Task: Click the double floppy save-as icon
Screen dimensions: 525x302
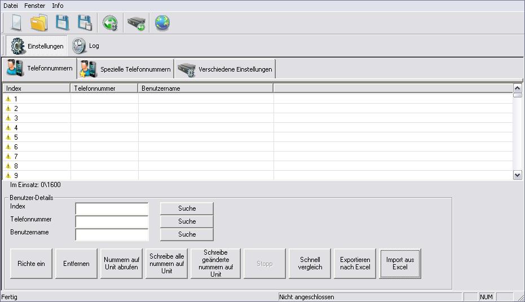Action: pyautogui.click(x=85, y=23)
